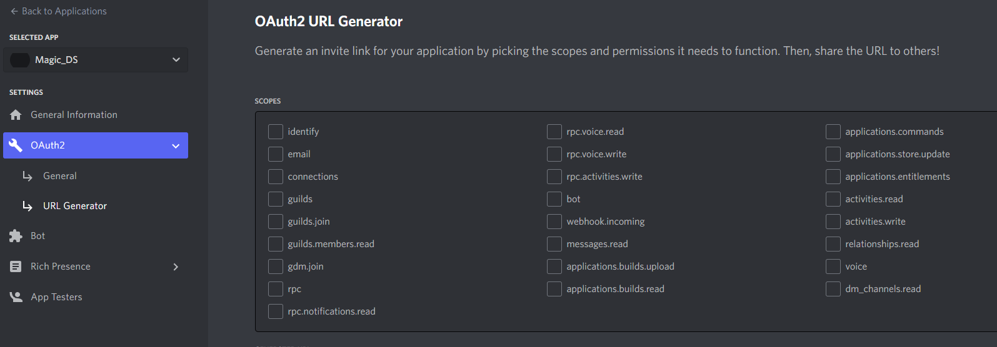The width and height of the screenshot is (997, 347).
Task: Enable the bot scope checkbox
Action: click(554, 199)
